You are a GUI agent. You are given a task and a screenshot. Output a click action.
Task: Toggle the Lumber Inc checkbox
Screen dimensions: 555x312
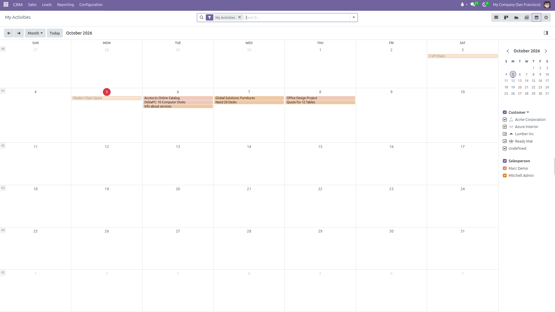pyautogui.click(x=505, y=134)
